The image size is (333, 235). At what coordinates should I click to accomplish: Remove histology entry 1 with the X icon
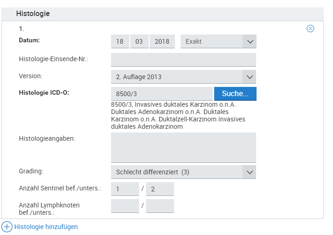(310, 29)
